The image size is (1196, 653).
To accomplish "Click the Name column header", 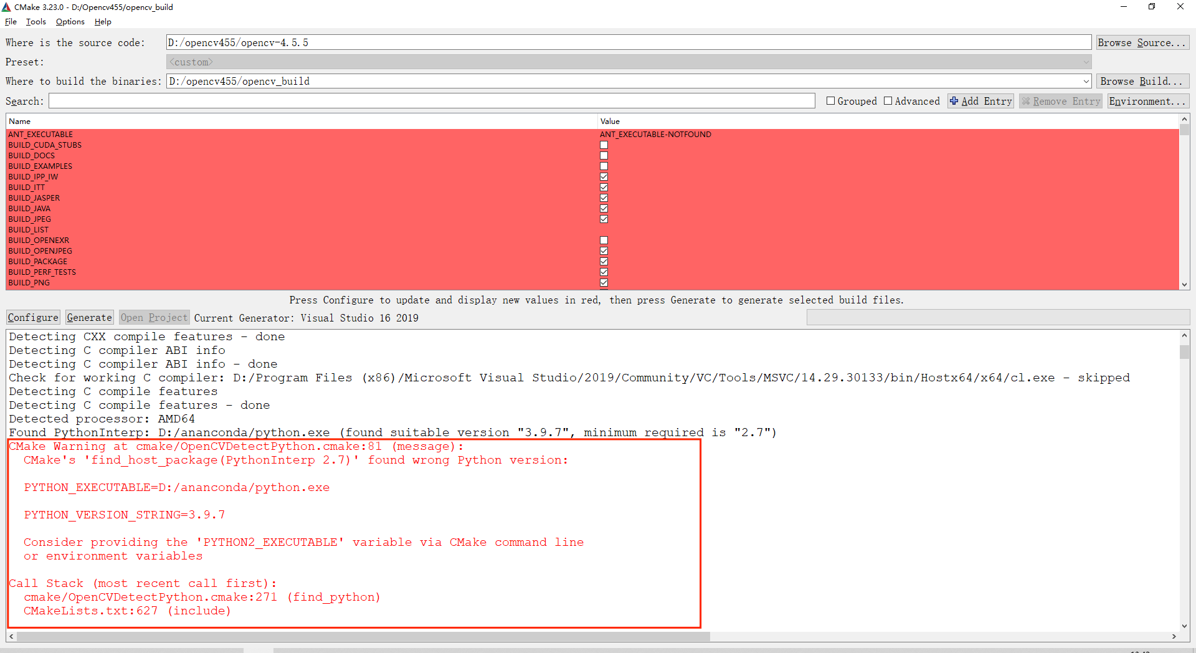I will coord(301,122).
